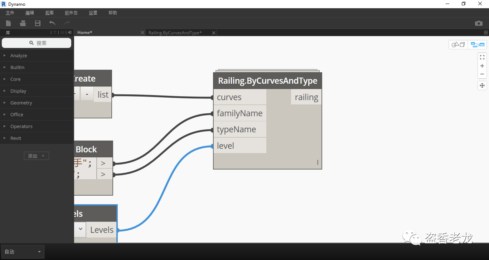Viewport: 489px width, 260px height.
Task: Click the list output port of Create node
Action: (x=103, y=94)
